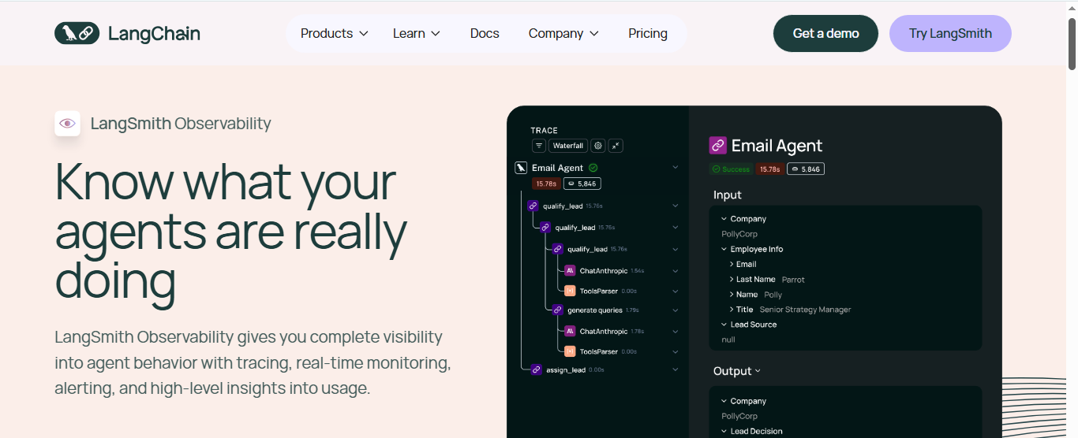Collapse the Output section chevron
The image size is (1078, 438).
758,371
